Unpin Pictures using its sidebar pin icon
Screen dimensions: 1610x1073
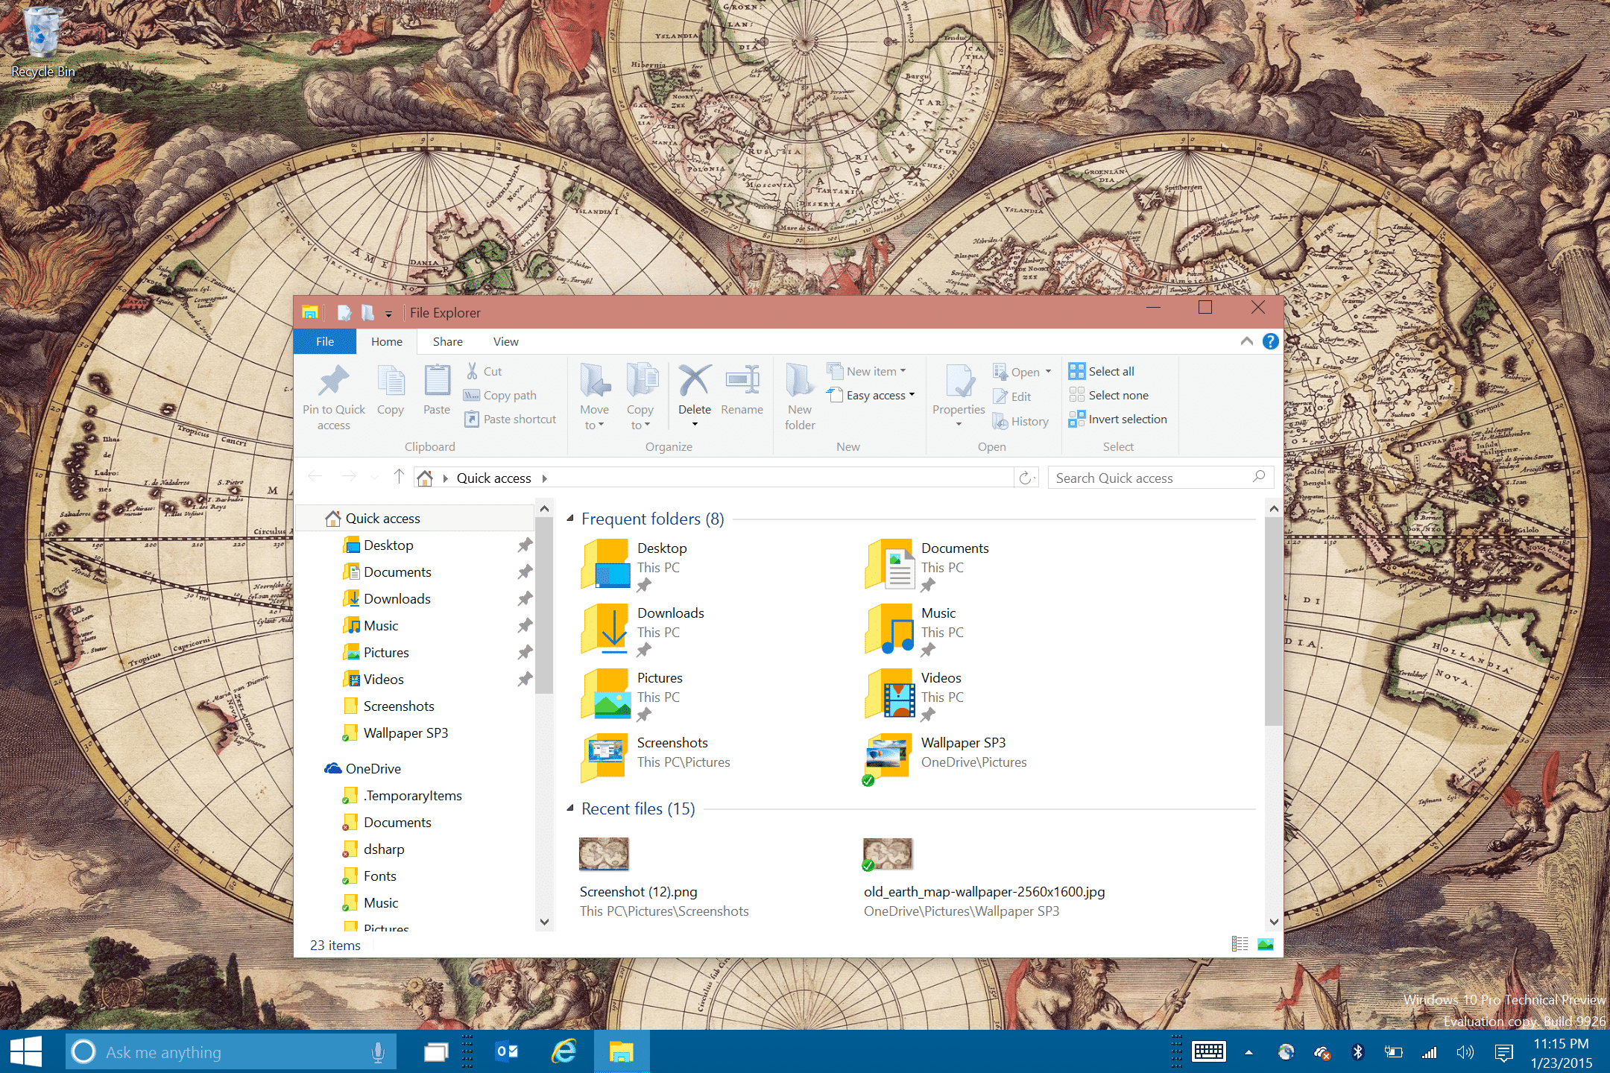pyautogui.click(x=525, y=653)
